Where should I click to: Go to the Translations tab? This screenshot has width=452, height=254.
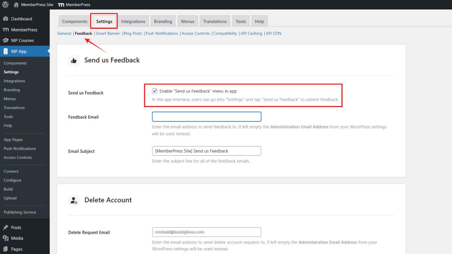(215, 21)
